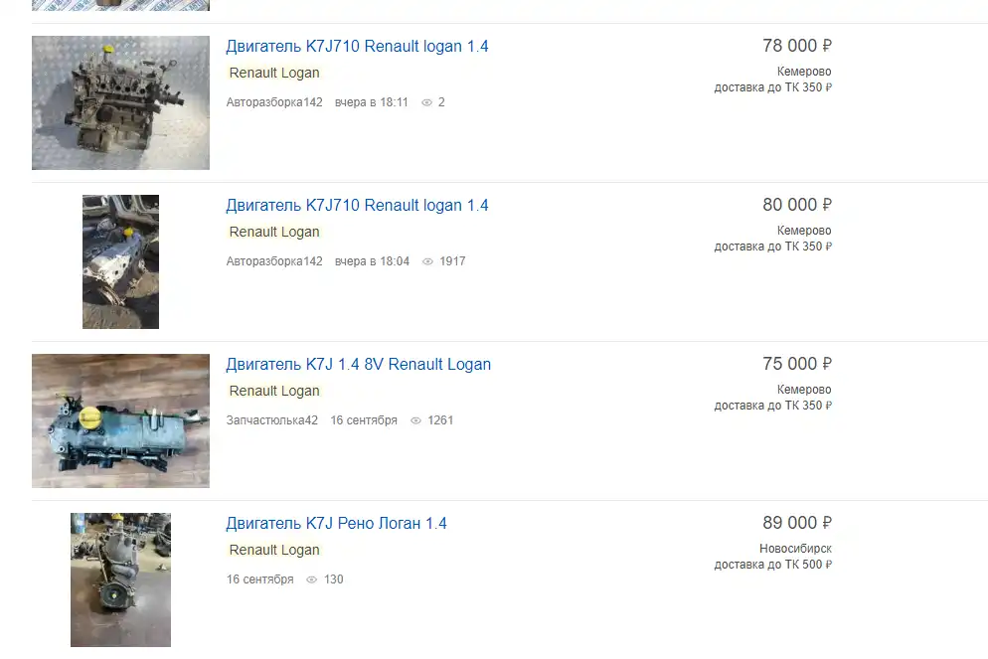This screenshot has height=659, width=988.
Task: Click the views eye icon showing 1261
Action: tap(415, 420)
